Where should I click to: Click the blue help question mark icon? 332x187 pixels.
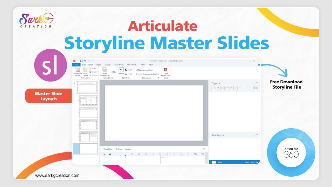[x=259, y=65]
